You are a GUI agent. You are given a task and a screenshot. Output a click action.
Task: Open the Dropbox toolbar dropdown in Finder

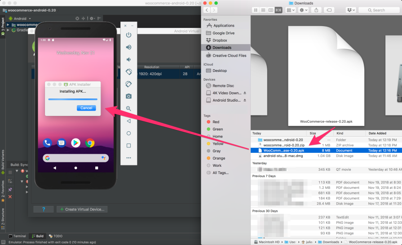click(351, 10)
